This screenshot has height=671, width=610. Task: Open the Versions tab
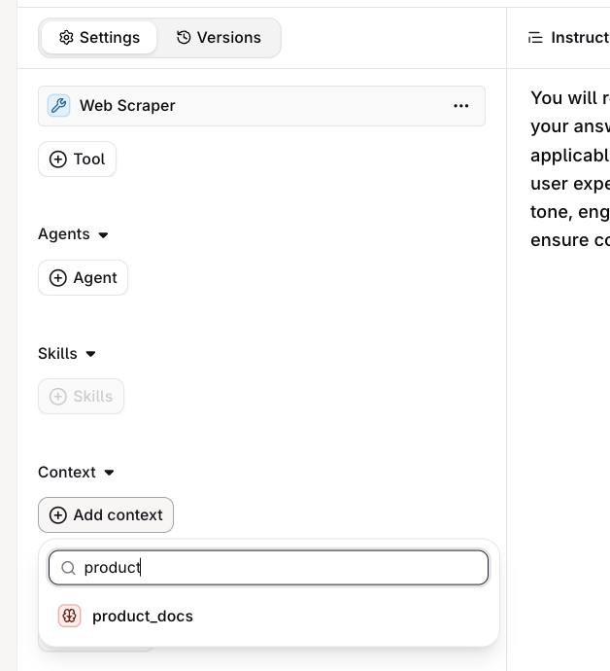pos(219,38)
